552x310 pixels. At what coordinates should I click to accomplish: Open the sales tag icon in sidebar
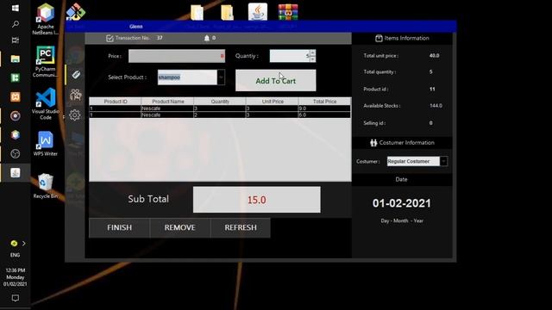(76, 75)
